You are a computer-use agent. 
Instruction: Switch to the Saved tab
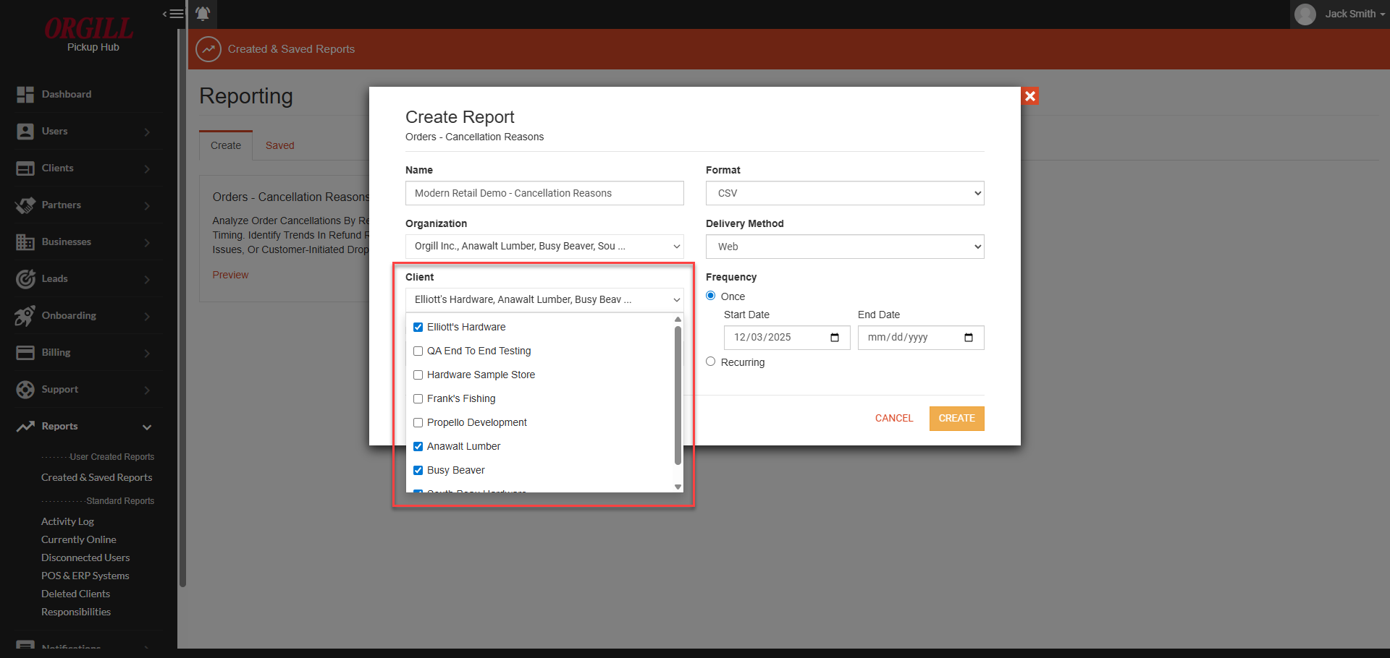(x=280, y=145)
